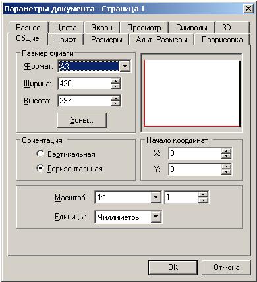Select the Вертикальная orientation option
The width and height of the screenshot is (257, 282).
40,154
